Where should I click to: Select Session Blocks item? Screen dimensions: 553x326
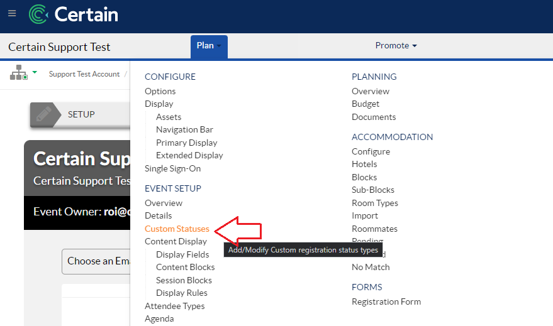(x=184, y=280)
